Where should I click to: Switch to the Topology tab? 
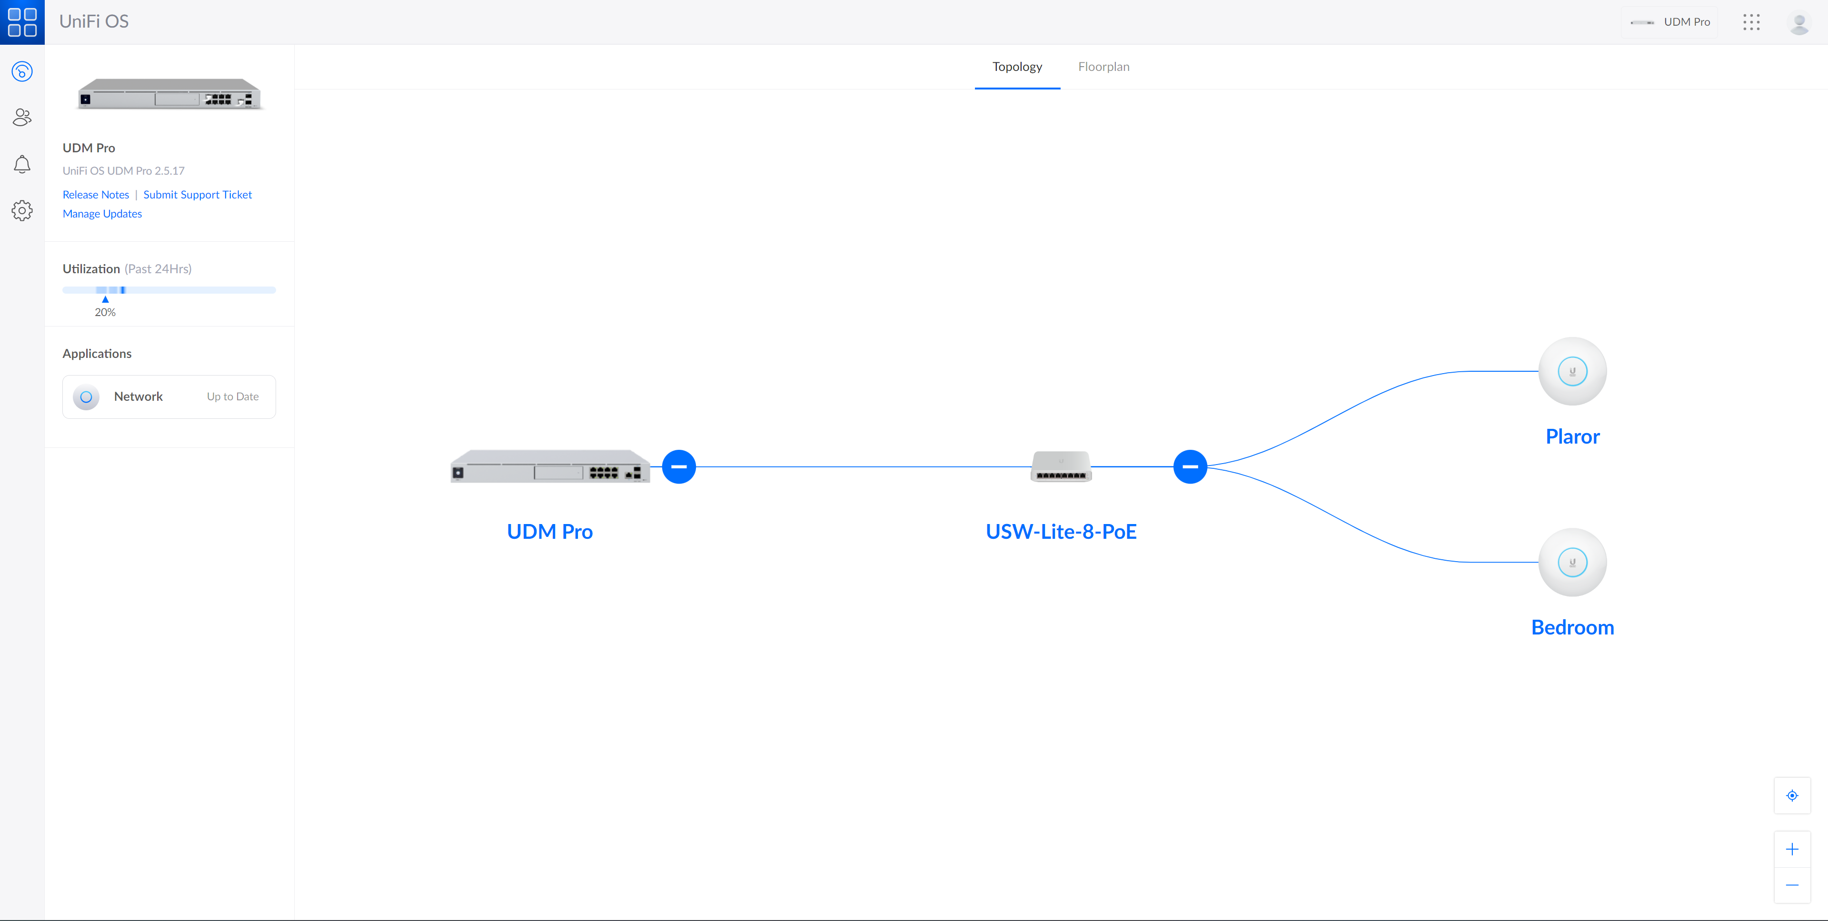coord(1017,67)
